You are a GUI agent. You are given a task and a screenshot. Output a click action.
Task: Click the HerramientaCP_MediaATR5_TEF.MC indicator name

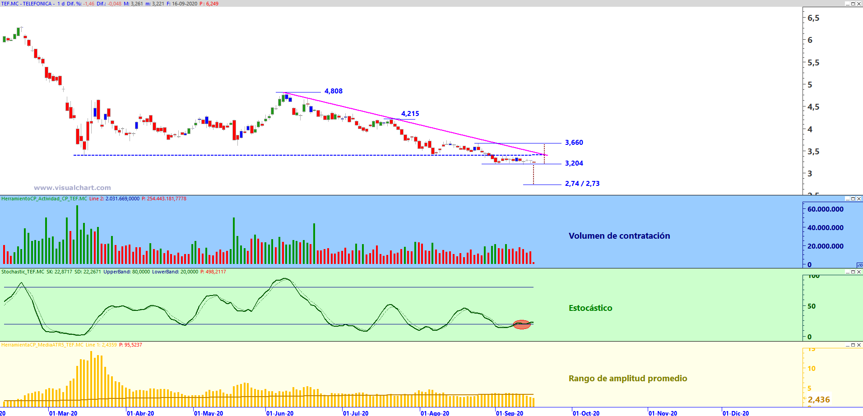point(42,345)
